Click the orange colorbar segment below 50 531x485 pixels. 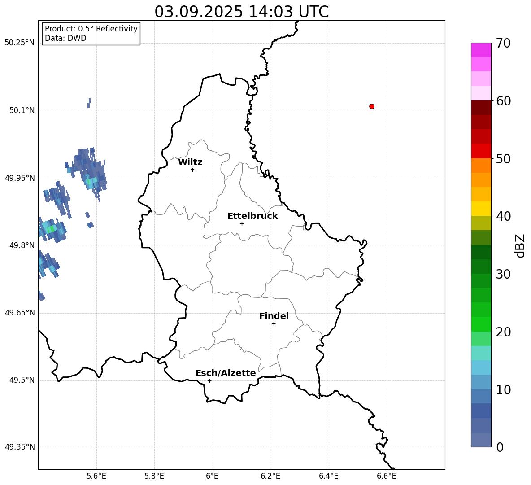pos(481,165)
